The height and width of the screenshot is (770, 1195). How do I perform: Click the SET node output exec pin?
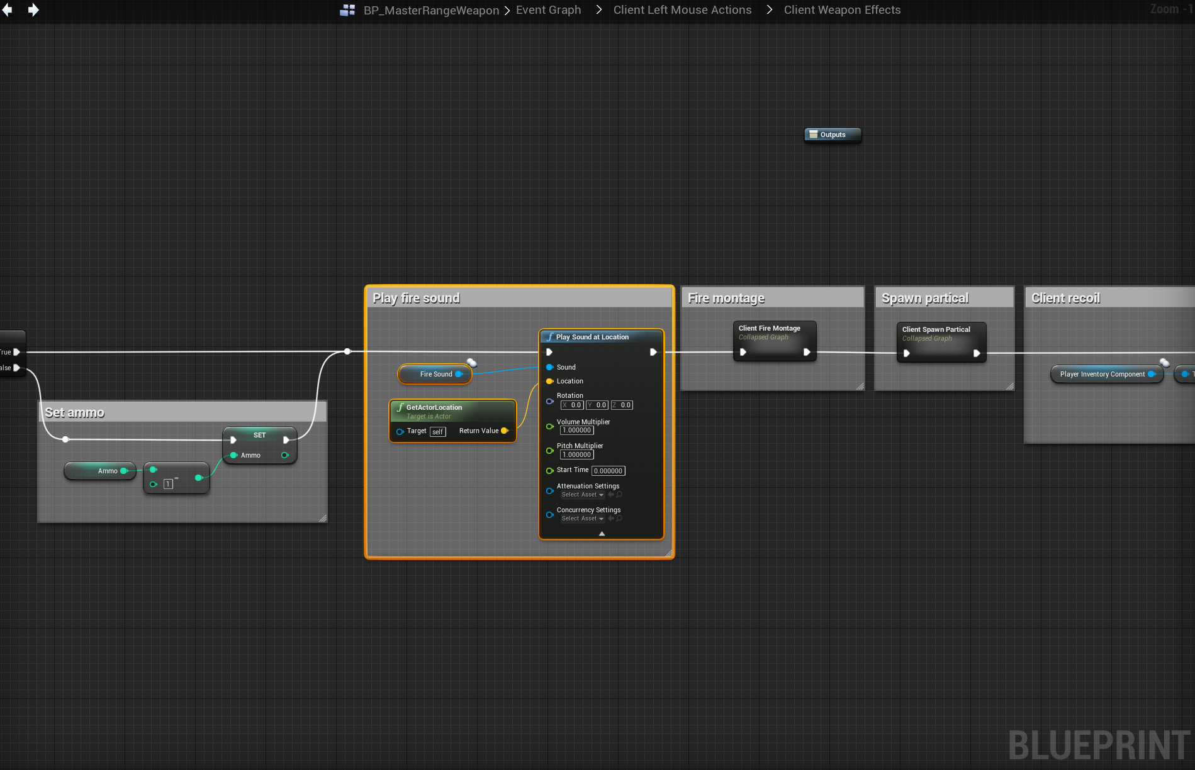pos(286,440)
